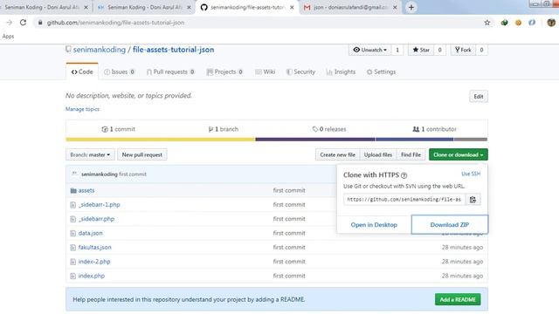
Task: Click Find File
Action: 411,154
